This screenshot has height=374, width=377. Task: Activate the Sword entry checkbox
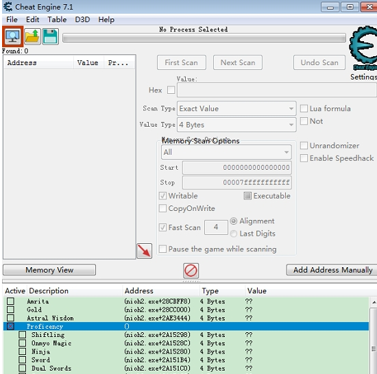click(x=23, y=360)
